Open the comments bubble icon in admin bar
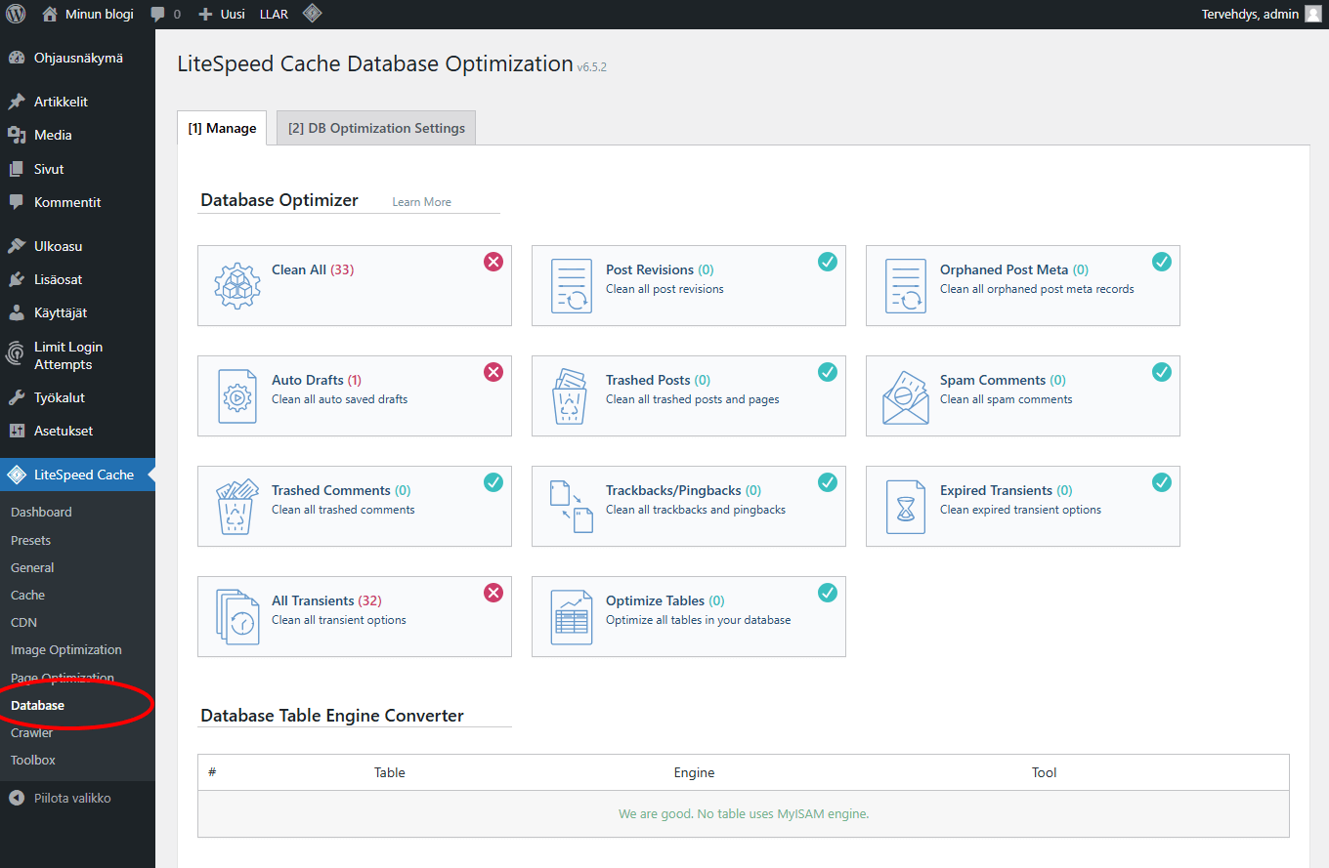Screen dimensions: 1329x868 158,15
